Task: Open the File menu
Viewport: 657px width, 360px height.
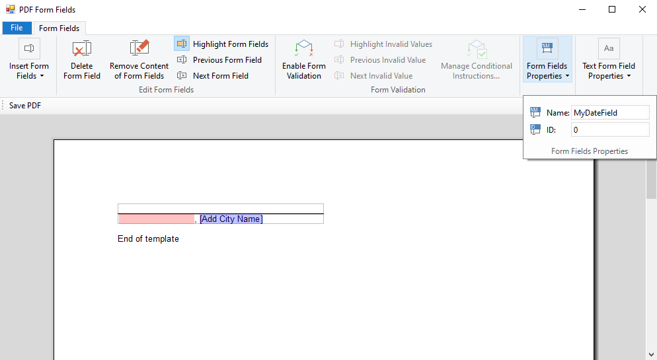Action: point(17,28)
